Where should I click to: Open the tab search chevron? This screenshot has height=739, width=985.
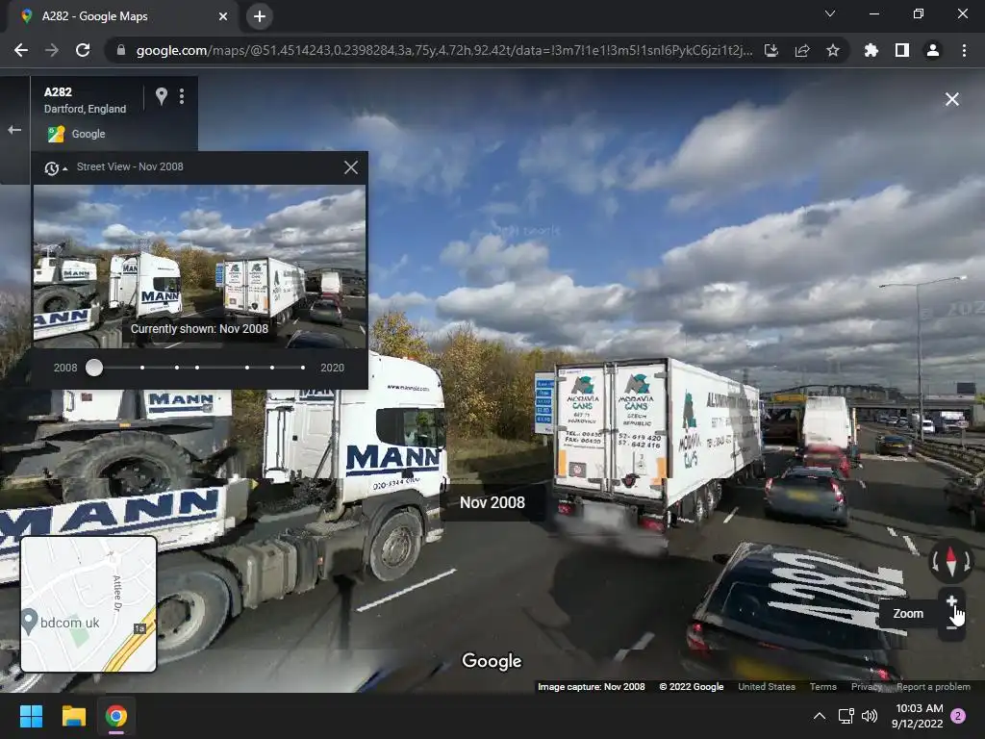coord(830,13)
